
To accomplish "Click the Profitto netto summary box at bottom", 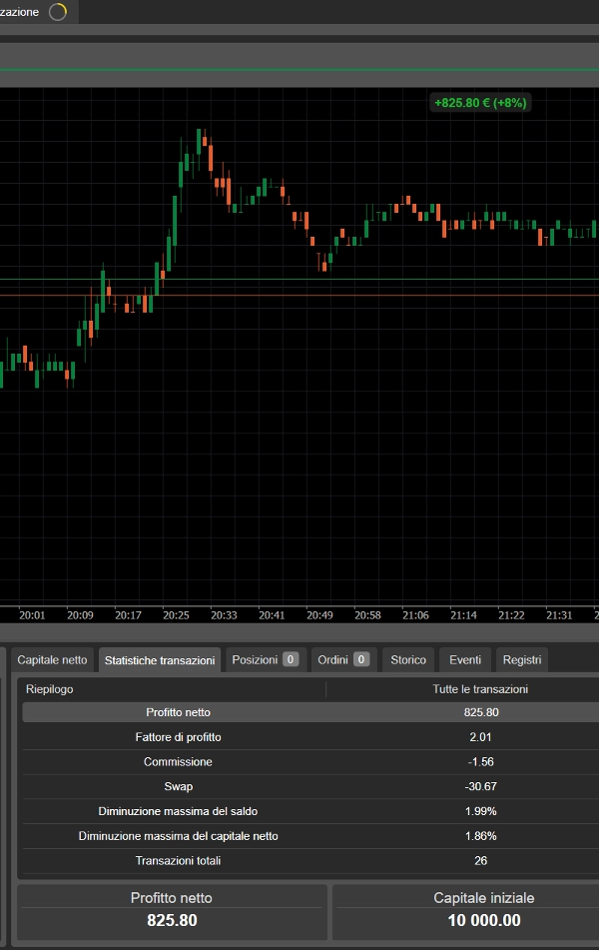I will pyautogui.click(x=172, y=909).
